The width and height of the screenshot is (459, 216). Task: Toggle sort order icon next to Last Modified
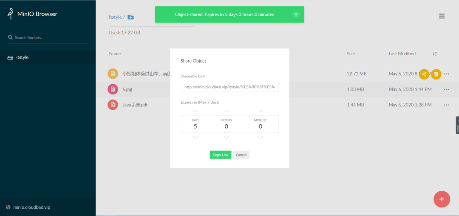click(435, 54)
